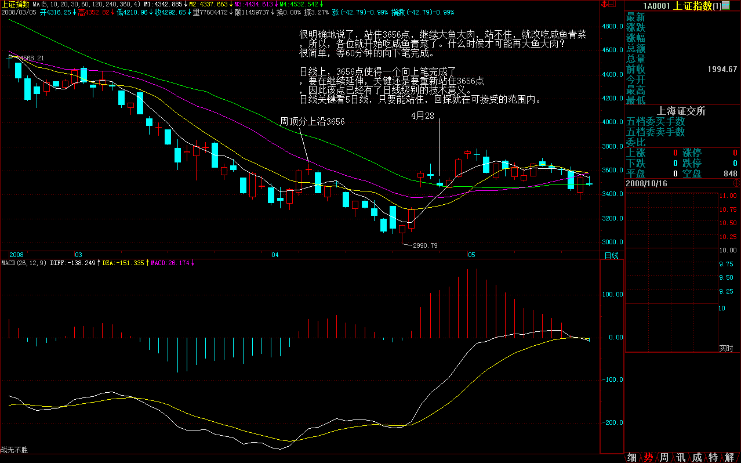Click the red anchor icon above price axis
Image resolution: width=741 pixels, height=463 pixels.
(605, 5)
